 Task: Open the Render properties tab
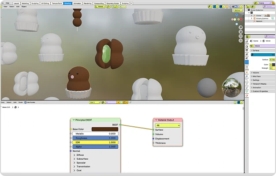point(247,47)
